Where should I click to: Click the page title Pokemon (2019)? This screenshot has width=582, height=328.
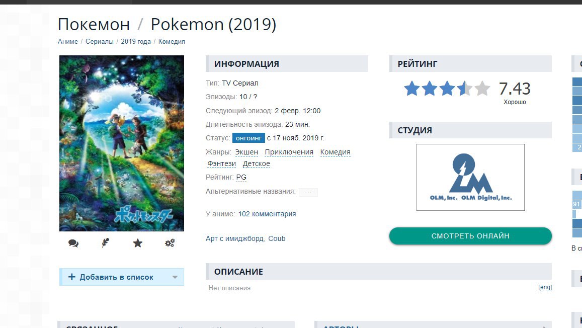point(213,25)
